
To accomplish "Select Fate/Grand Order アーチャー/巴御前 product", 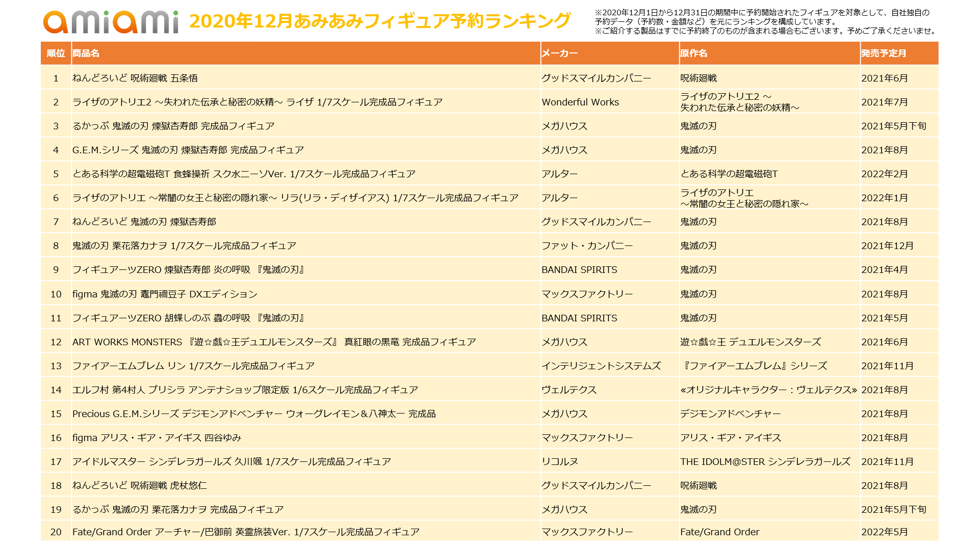I will [x=246, y=532].
